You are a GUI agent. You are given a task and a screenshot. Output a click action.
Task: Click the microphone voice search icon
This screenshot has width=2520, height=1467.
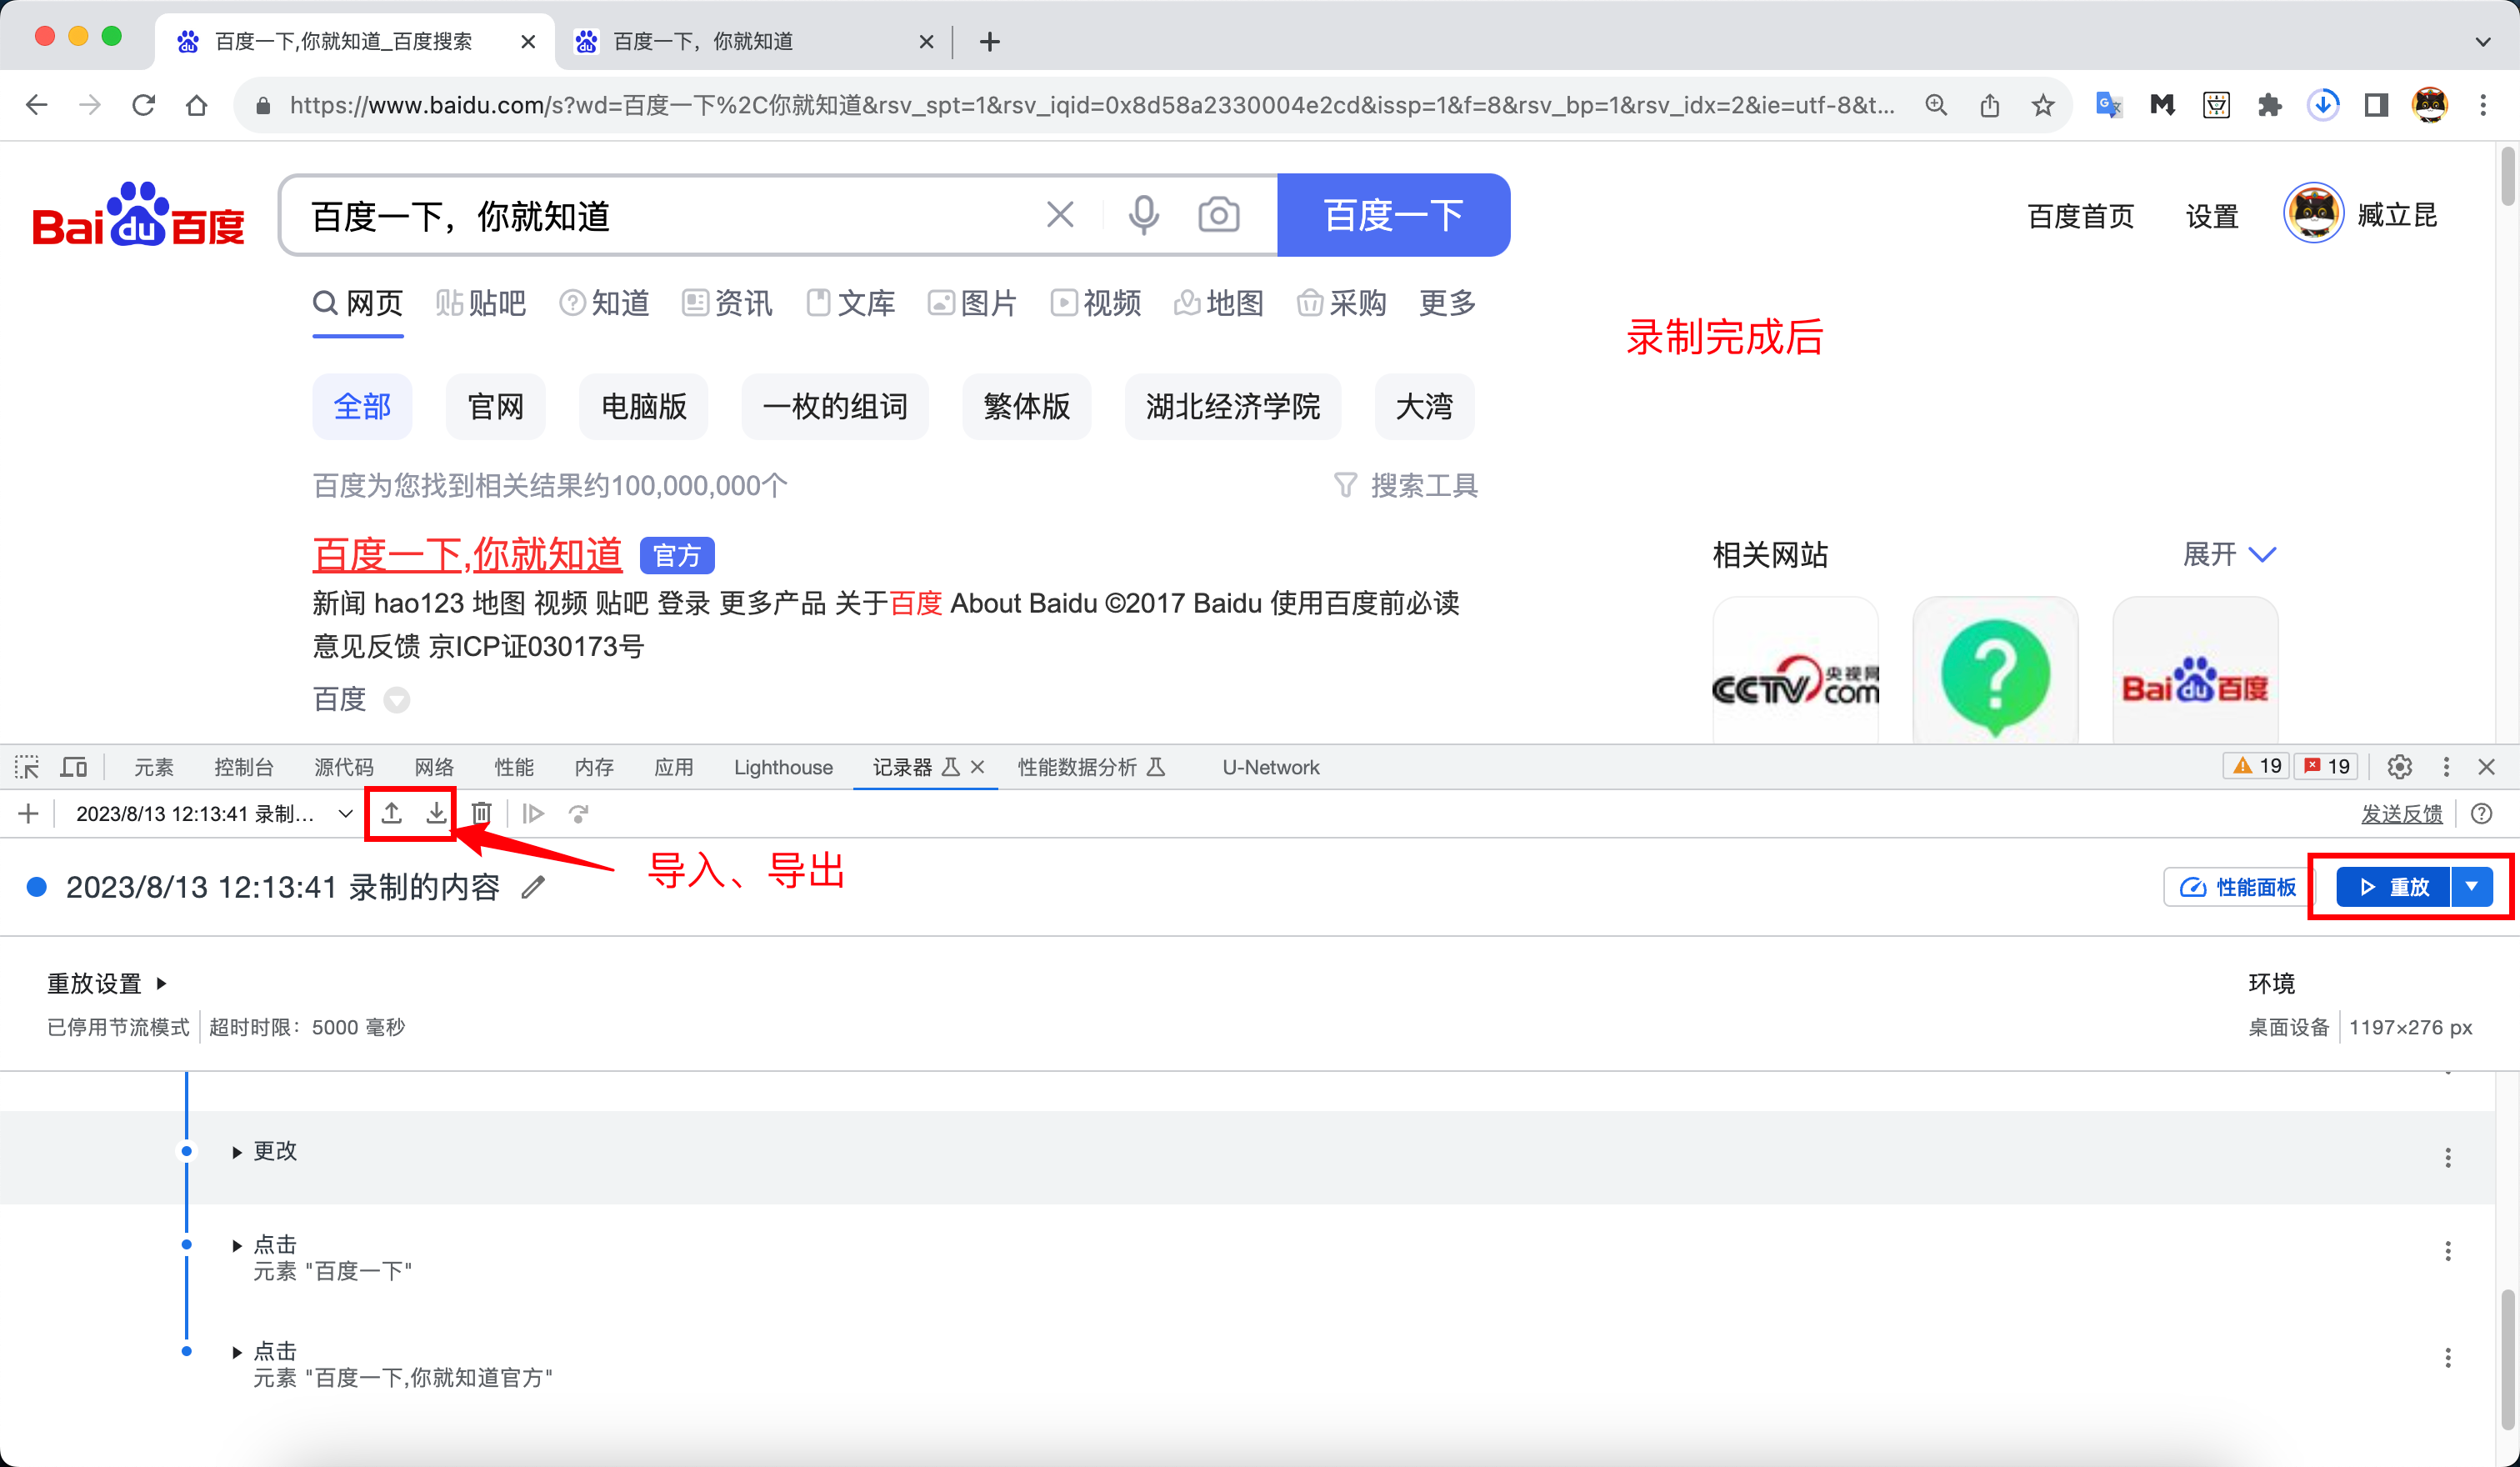(1143, 215)
